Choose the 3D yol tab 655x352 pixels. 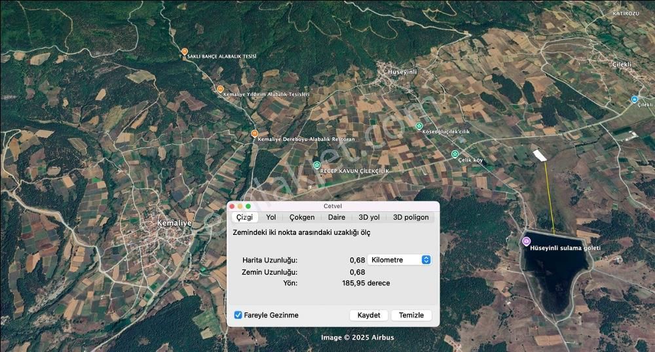tap(369, 217)
